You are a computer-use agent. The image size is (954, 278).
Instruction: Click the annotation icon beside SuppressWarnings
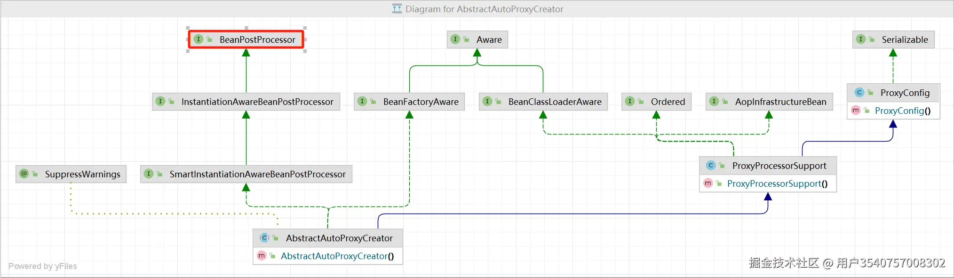point(24,174)
